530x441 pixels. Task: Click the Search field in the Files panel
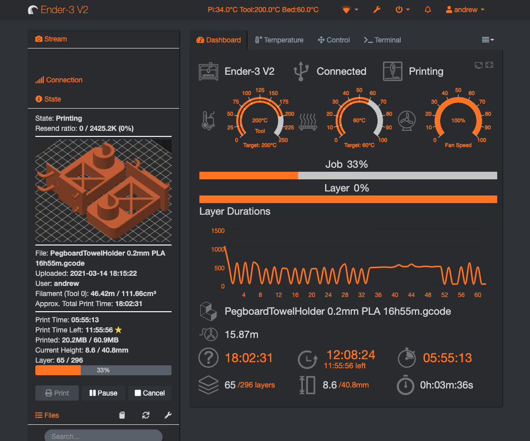coord(103,435)
